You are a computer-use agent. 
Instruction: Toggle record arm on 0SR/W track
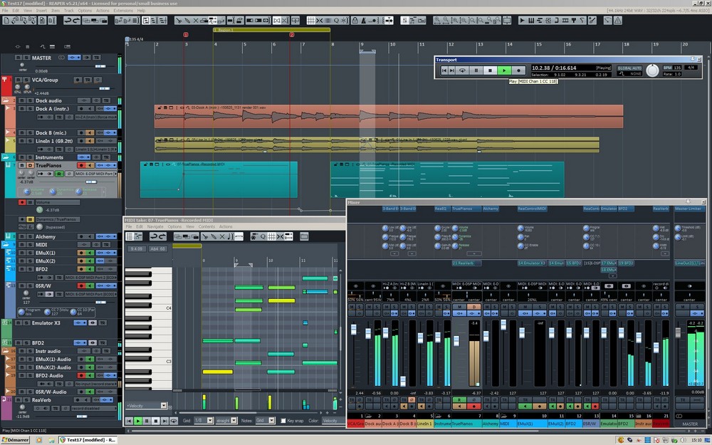click(x=82, y=286)
